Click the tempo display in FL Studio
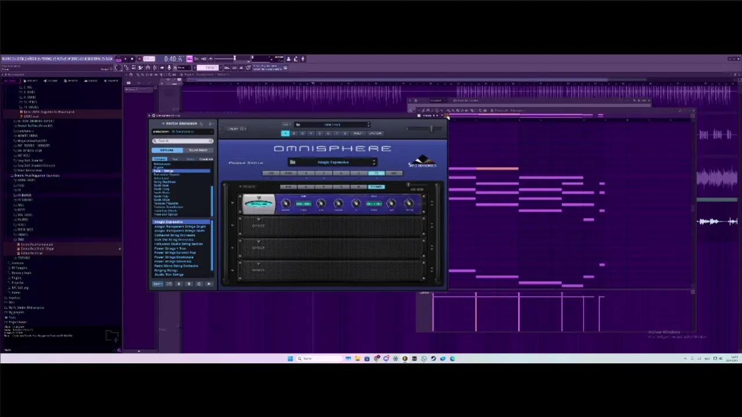This screenshot has width=742, height=417. [x=149, y=58]
